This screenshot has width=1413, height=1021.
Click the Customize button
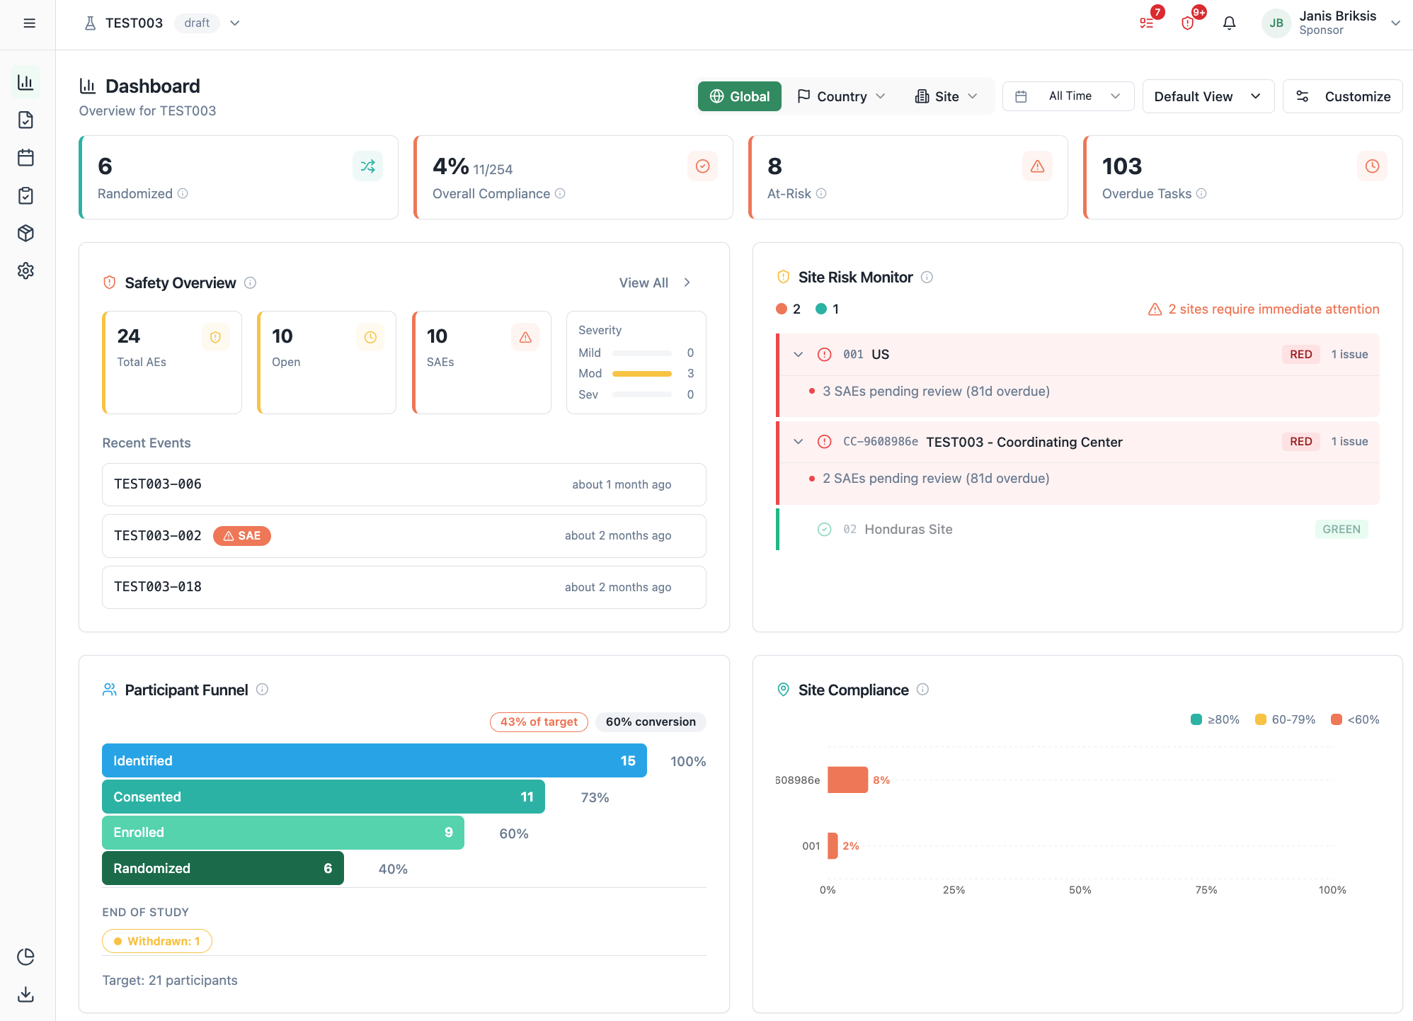click(x=1343, y=96)
